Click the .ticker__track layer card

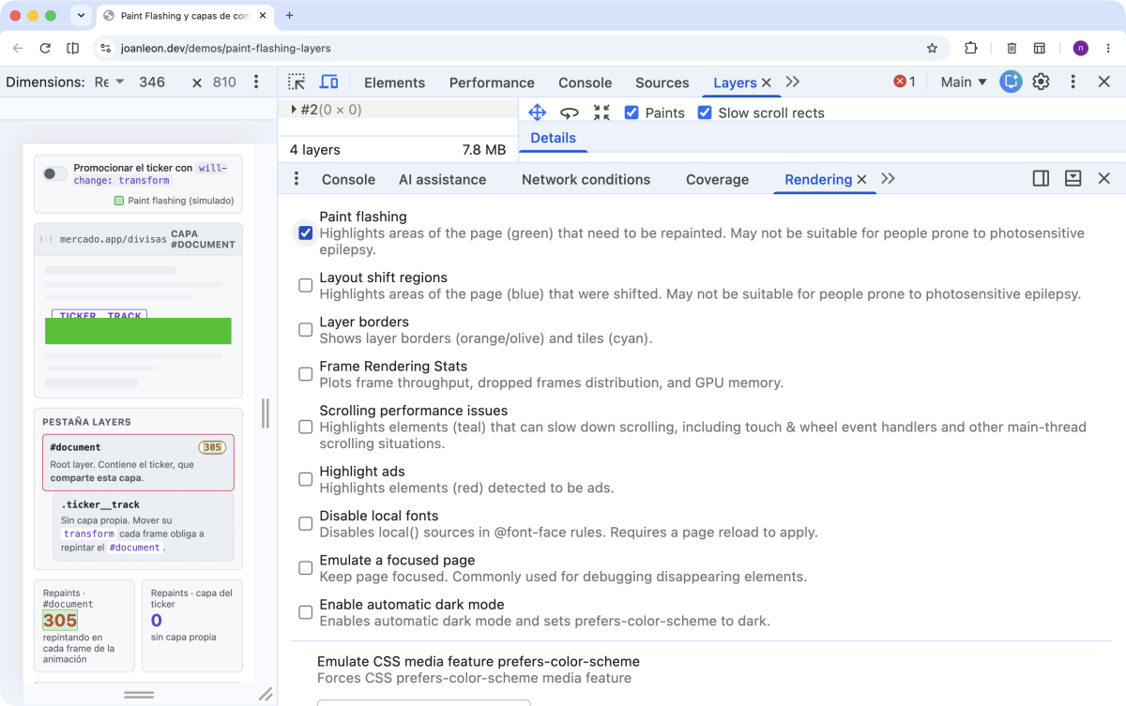tap(143, 528)
